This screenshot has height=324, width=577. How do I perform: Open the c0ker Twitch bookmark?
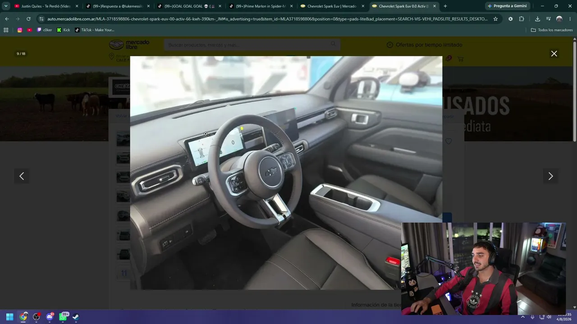coord(45,30)
